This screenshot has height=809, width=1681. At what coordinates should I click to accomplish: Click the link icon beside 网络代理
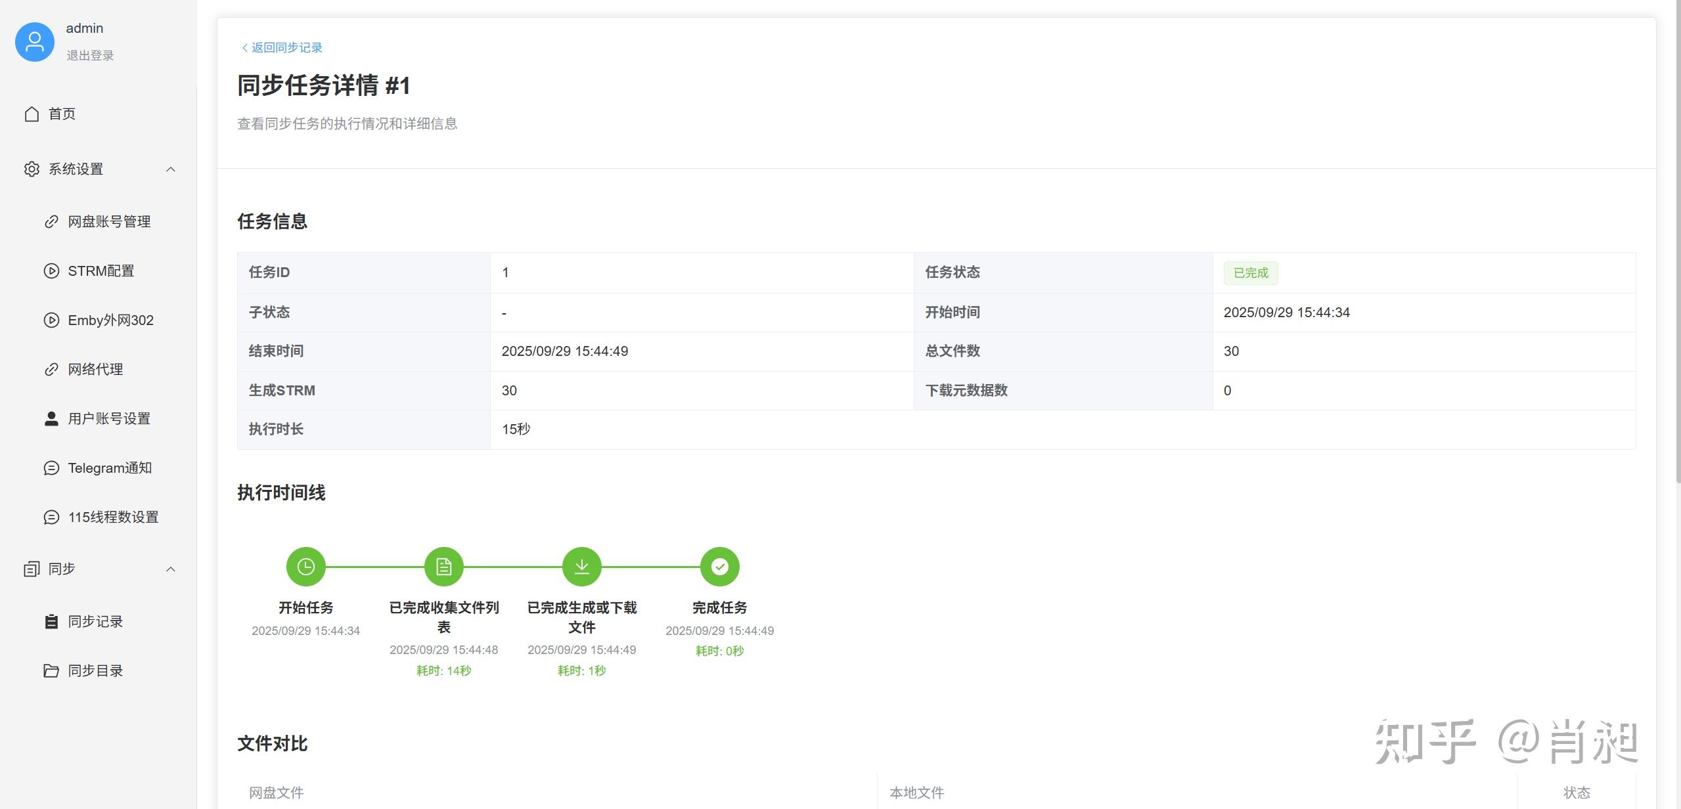point(51,370)
